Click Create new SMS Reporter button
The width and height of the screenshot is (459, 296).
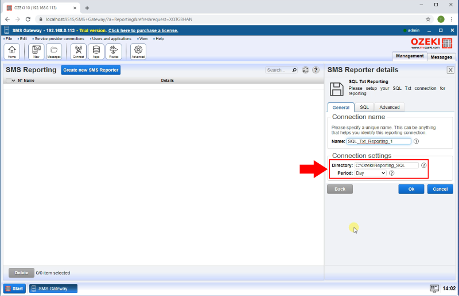tap(91, 70)
